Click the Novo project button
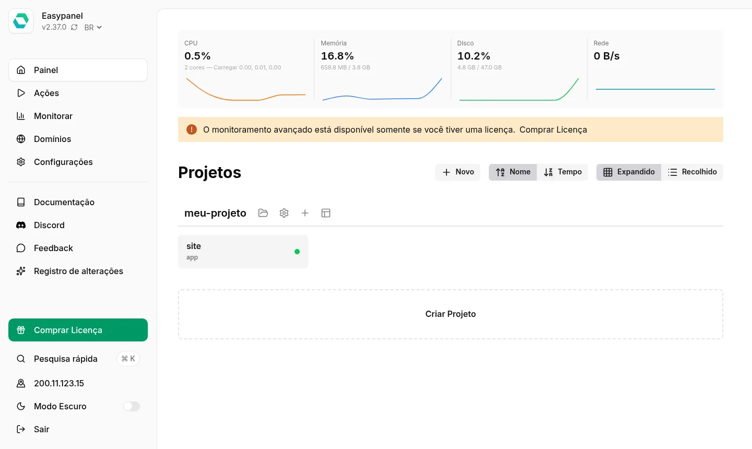The image size is (752, 449). click(458, 172)
